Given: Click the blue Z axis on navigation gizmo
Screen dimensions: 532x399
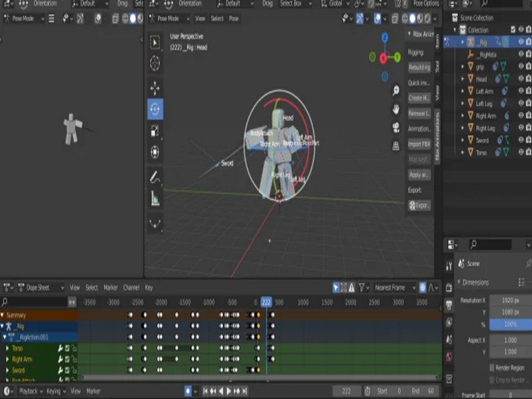Looking at the screenshot, I should 385,37.
